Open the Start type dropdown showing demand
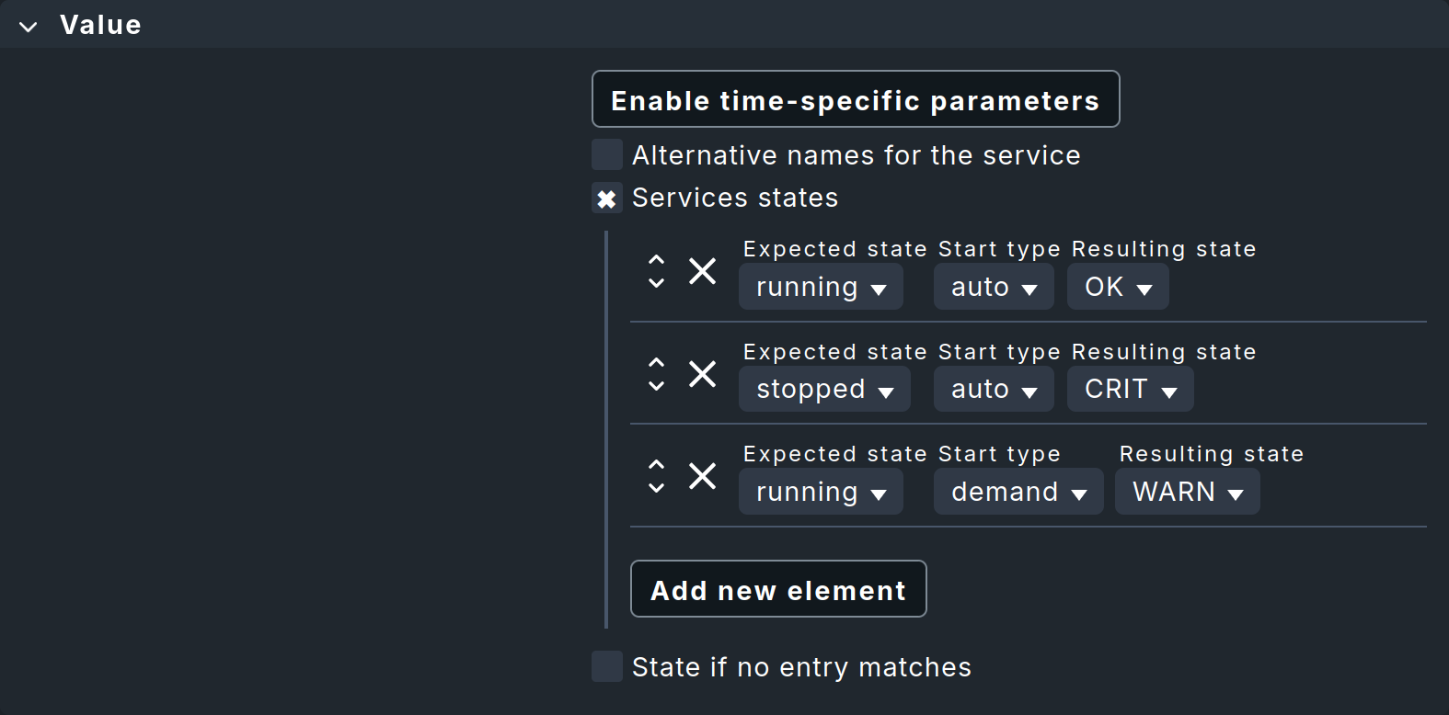The image size is (1449, 715). pos(1018,492)
